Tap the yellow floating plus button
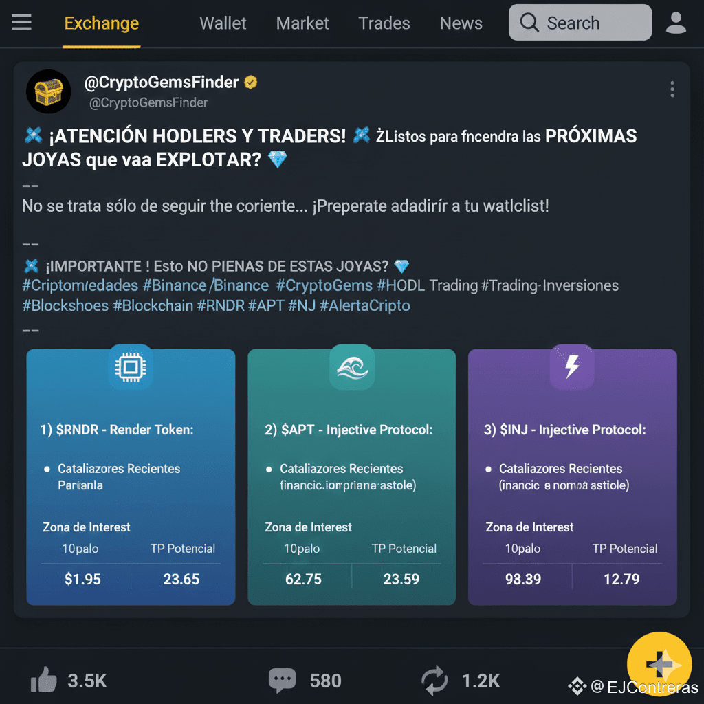The height and width of the screenshot is (704, 704). tap(659, 663)
